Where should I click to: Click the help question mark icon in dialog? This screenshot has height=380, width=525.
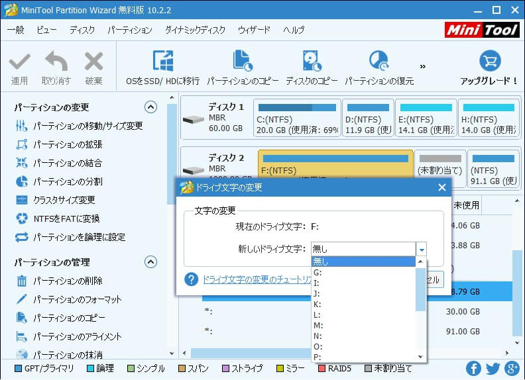pos(191,279)
